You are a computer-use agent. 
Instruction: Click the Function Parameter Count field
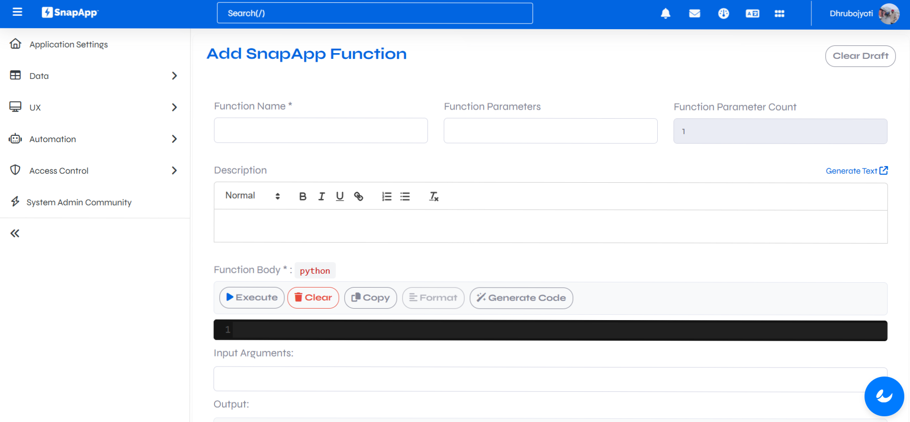pyautogui.click(x=780, y=131)
